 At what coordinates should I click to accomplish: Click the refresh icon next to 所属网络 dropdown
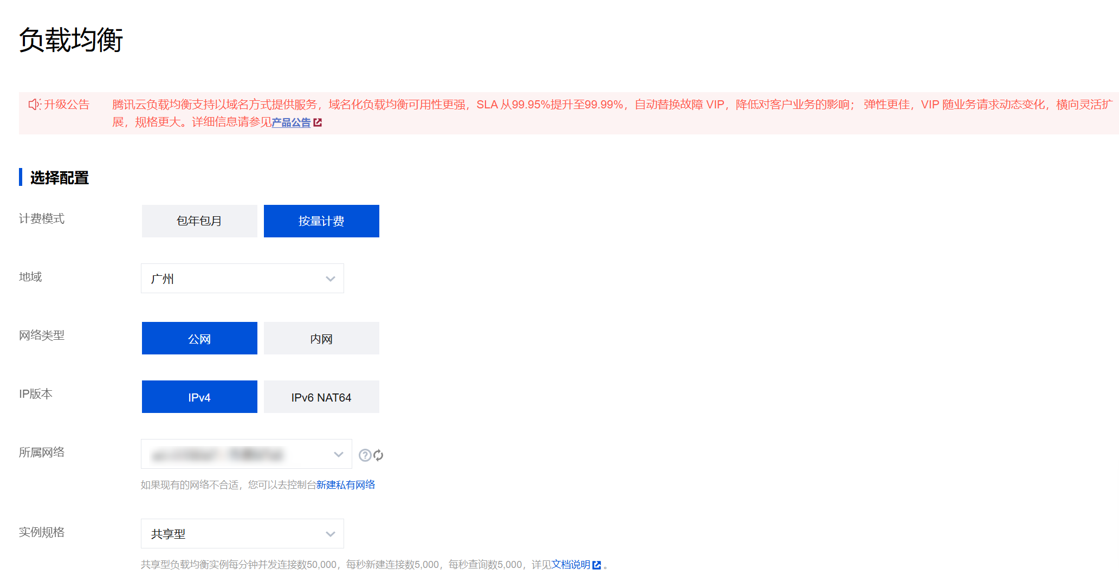click(378, 455)
